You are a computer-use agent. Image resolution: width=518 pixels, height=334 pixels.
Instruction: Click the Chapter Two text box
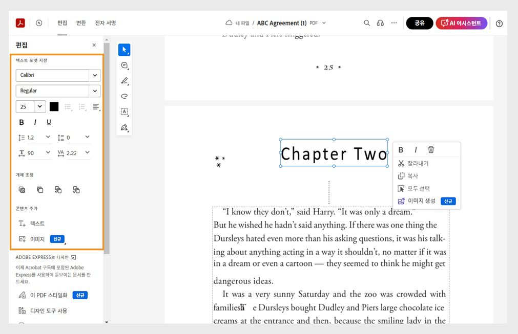pos(334,153)
